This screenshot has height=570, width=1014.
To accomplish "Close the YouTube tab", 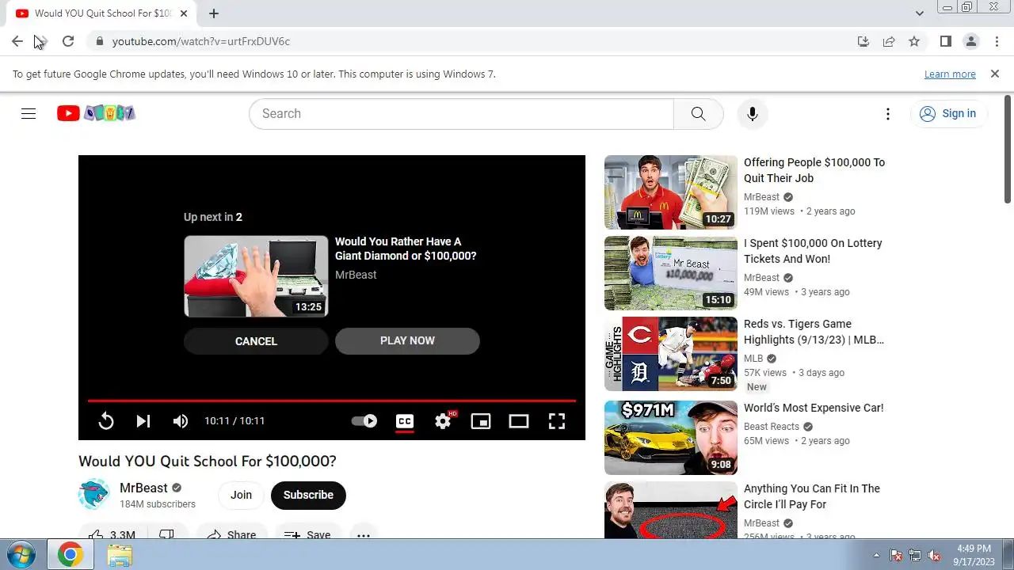I will click(x=185, y=13).
